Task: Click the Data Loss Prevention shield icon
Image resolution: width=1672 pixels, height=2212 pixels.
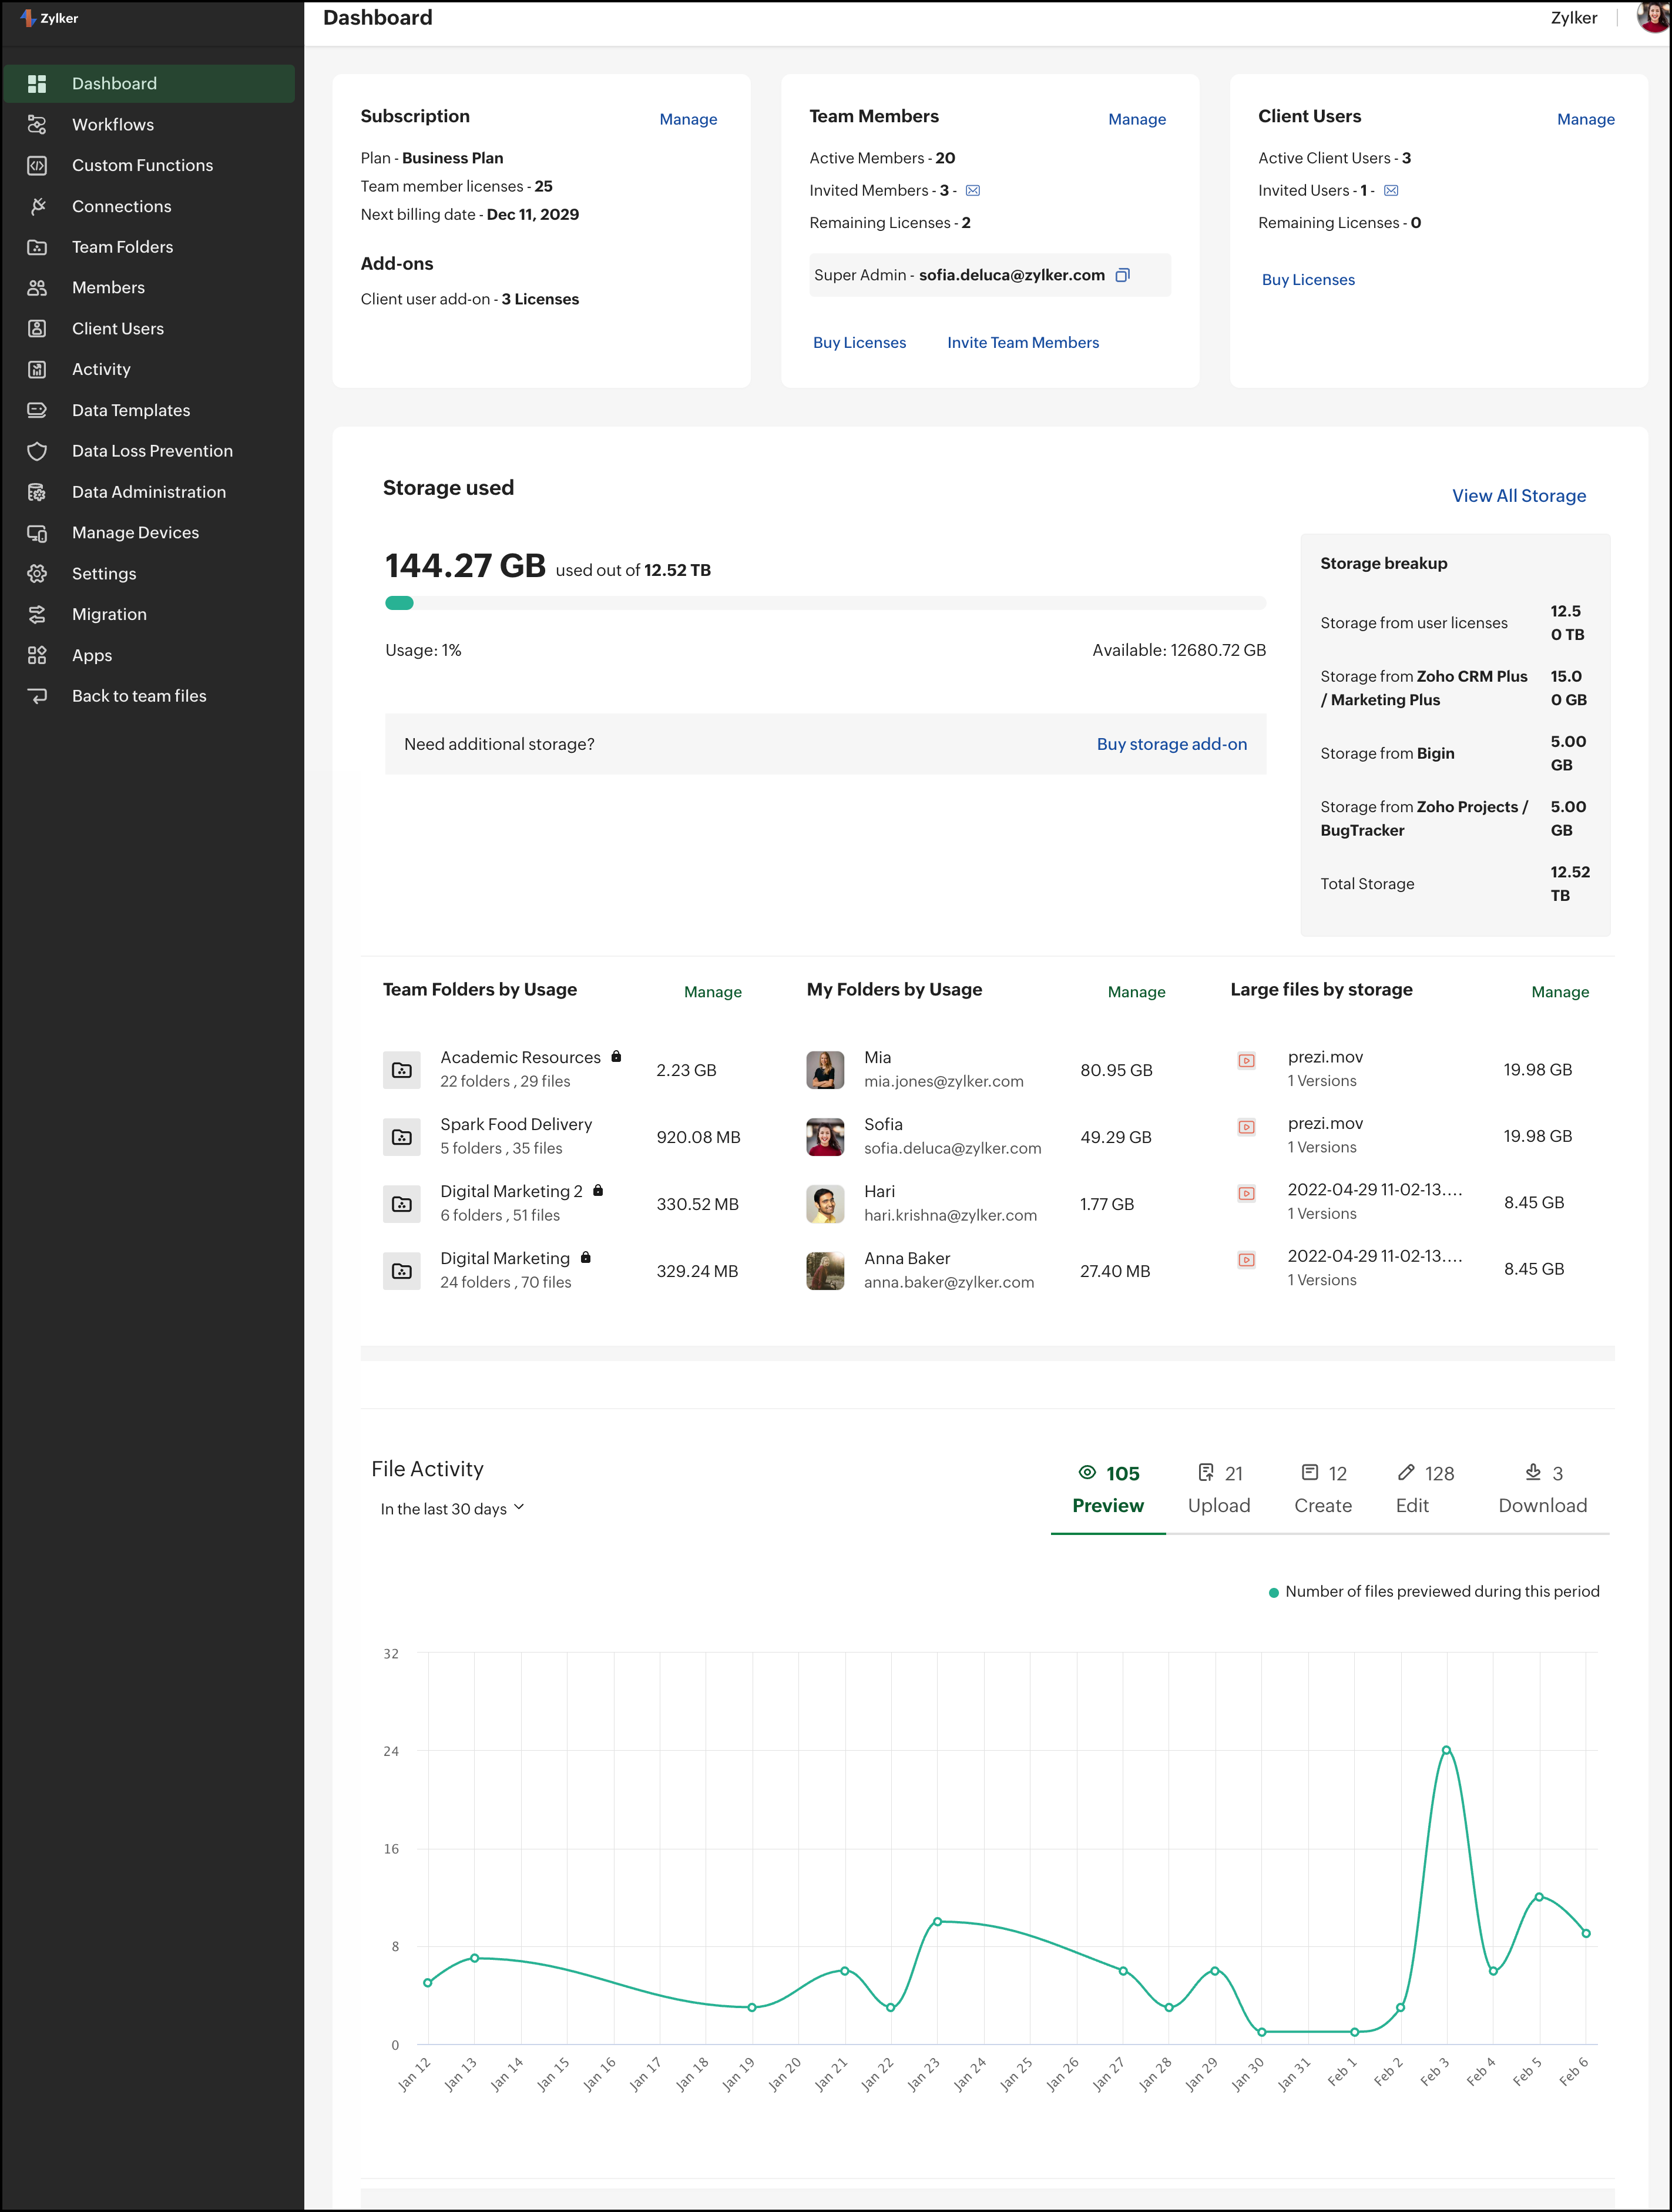Action: (x=37, y=451)
